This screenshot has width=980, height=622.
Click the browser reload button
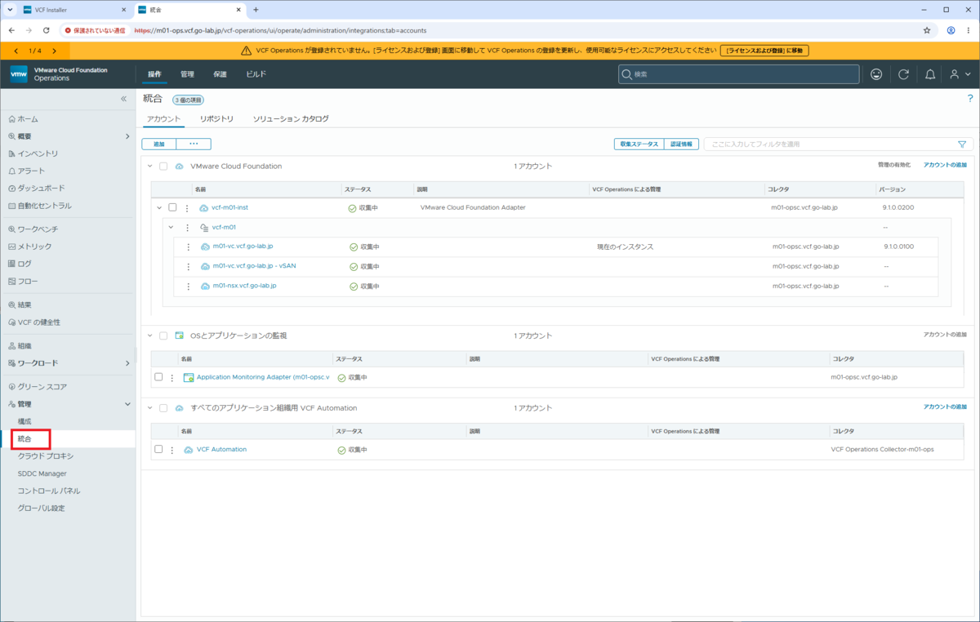coord(46,30)
